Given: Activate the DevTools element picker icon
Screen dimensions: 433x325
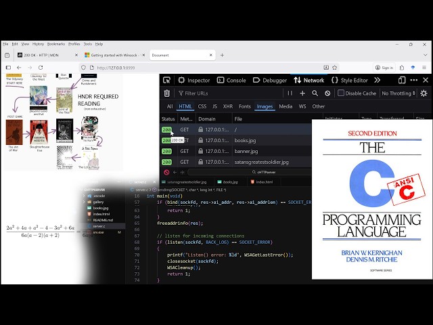Looking at the screenshot, I should [166, 81].
